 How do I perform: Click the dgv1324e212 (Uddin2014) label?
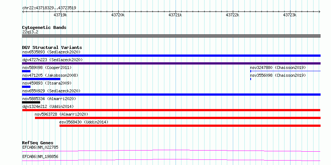(x=48, y=106)
